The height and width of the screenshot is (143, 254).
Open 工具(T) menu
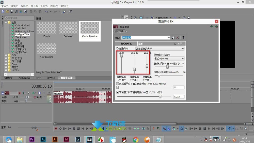pos(44,6)
